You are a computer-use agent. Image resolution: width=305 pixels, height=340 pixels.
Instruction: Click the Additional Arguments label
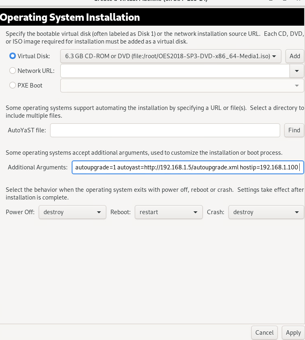[x=37, y=167]
